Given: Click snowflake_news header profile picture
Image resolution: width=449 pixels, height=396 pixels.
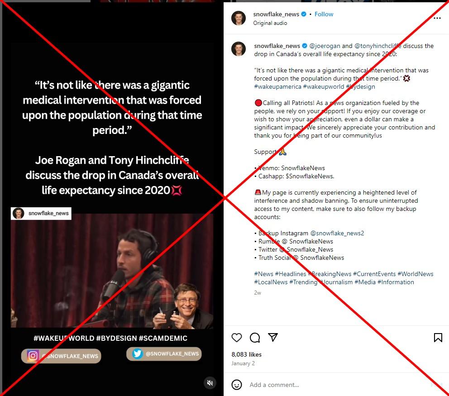Looking at the screenshot, I should click(x=239, y=18).
